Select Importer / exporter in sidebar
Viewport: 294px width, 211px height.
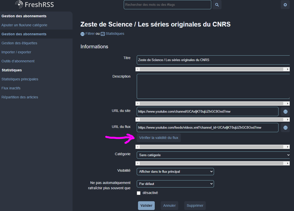point(16,52)
